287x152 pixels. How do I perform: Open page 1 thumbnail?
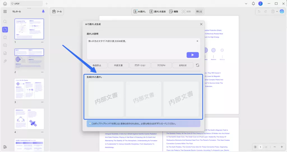pos(29,29)
